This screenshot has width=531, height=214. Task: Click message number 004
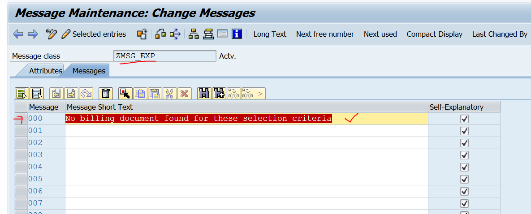pyautogui.click(x=35, y=167)
